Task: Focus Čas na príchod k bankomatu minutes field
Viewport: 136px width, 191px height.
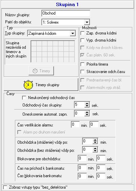Action: (82, 168)
